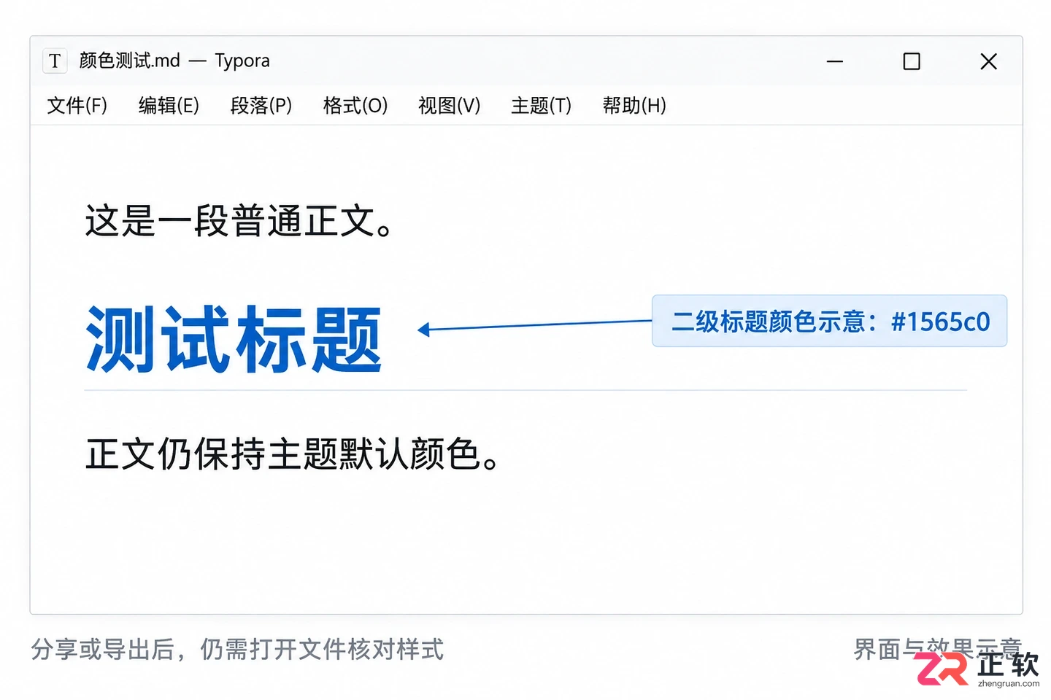Place cursor in 测试标题 heading
Viewport: 1051px width, 700px height.
click(234, 340)
